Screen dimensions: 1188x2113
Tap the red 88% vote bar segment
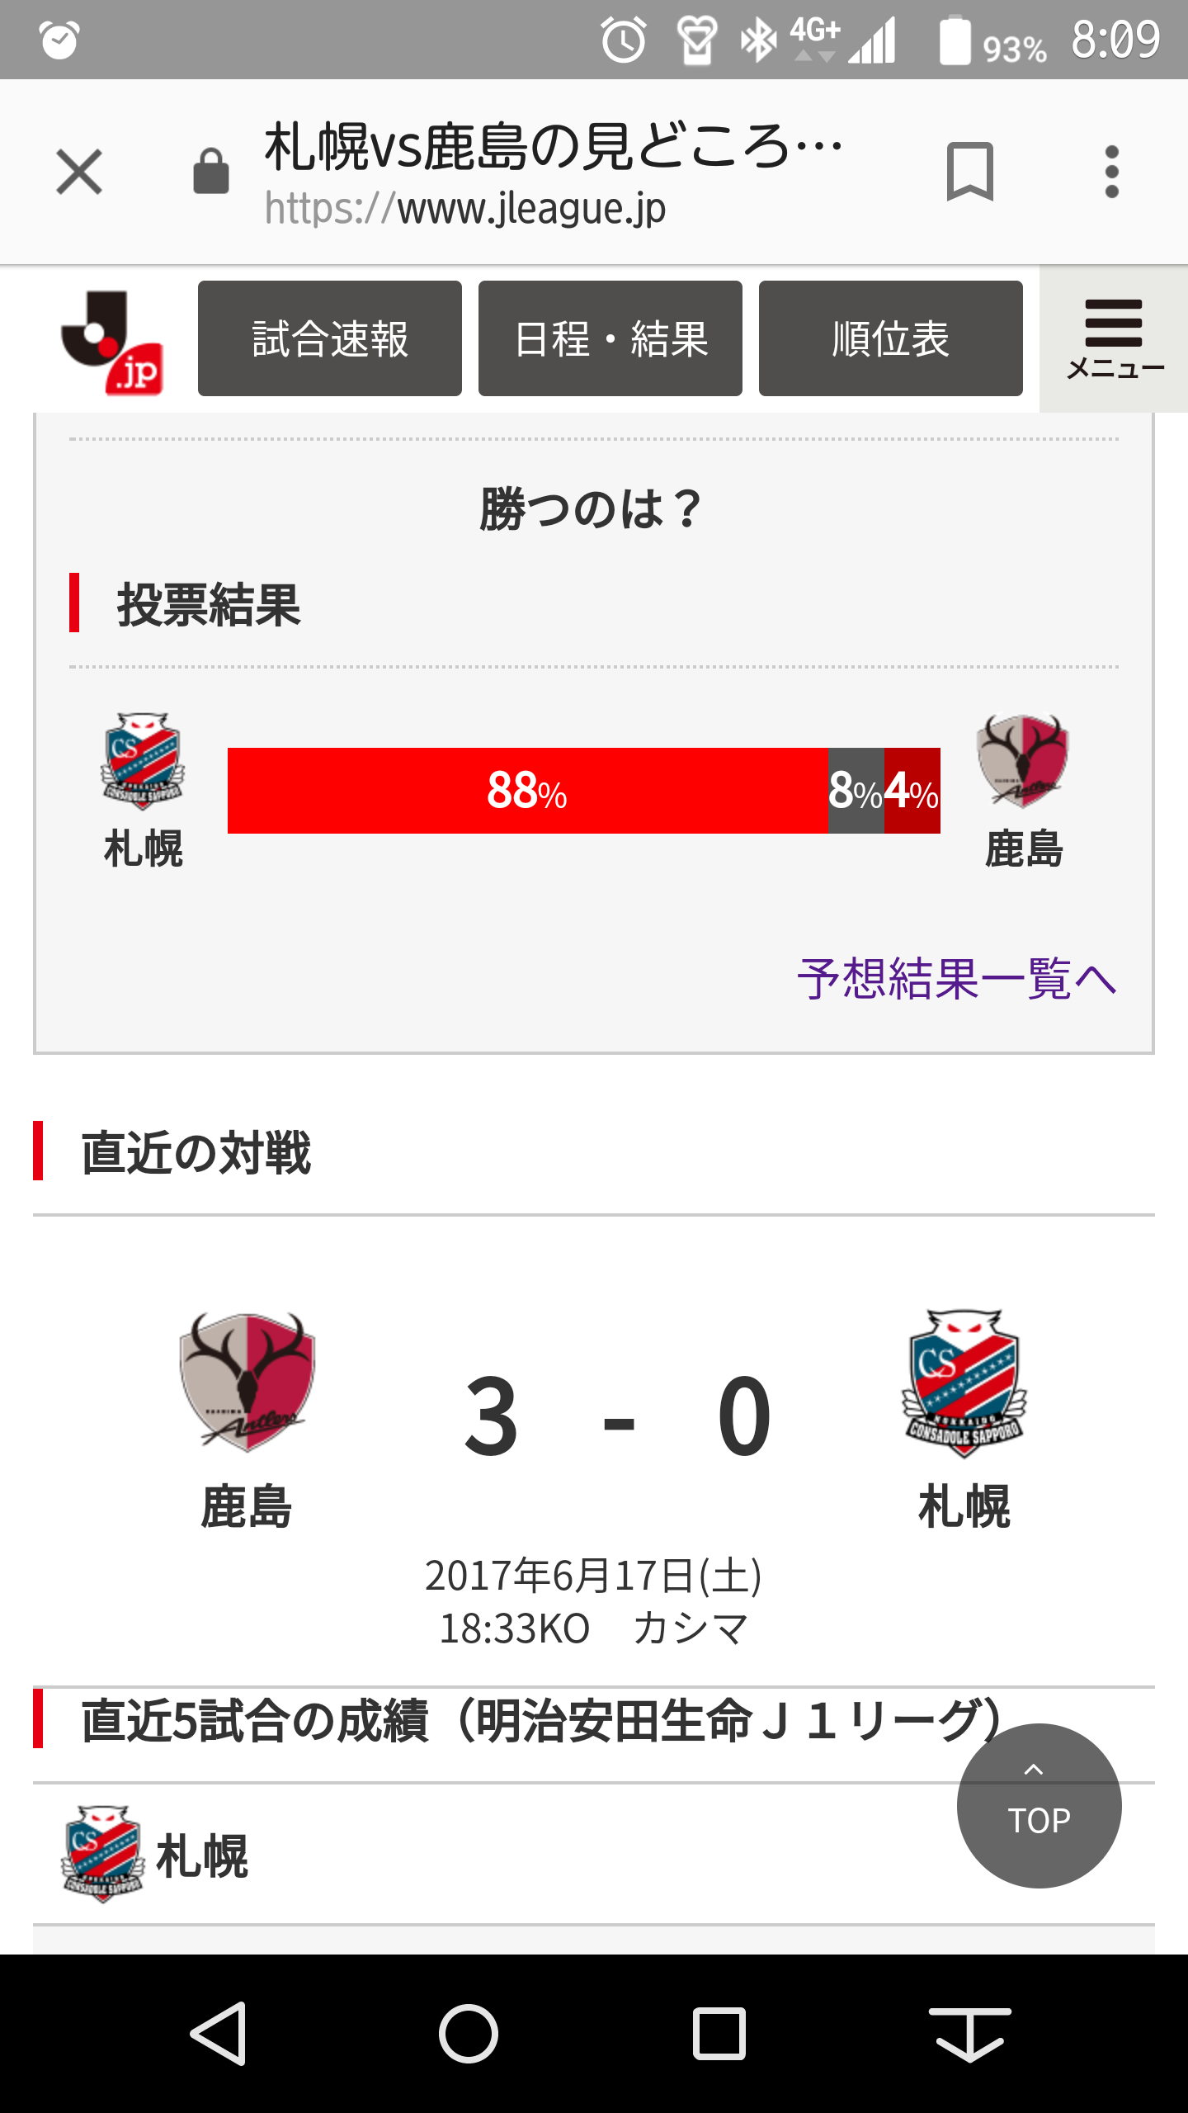click(527, 791)
